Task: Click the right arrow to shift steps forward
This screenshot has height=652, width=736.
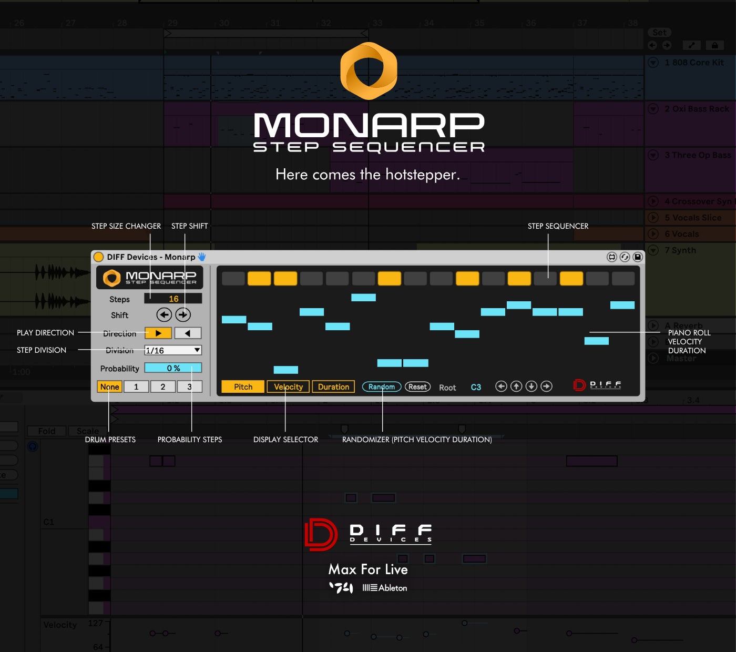Action: [x=183, y=314]
